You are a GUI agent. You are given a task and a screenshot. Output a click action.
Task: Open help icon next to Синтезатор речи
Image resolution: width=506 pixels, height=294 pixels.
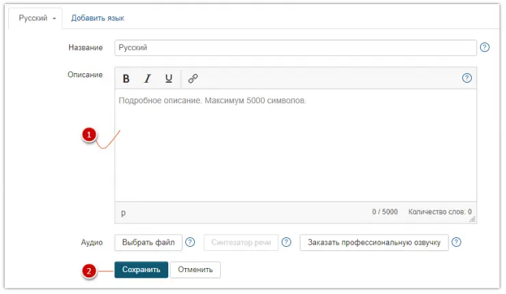287,242
